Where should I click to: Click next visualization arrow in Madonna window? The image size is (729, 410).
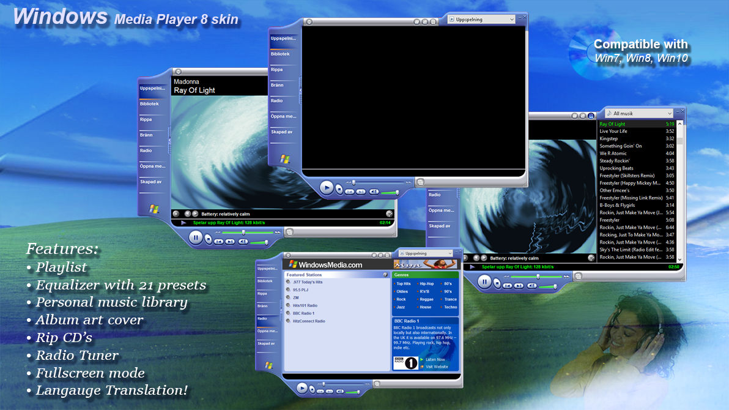pyautogui.click(x=195, y=214)
